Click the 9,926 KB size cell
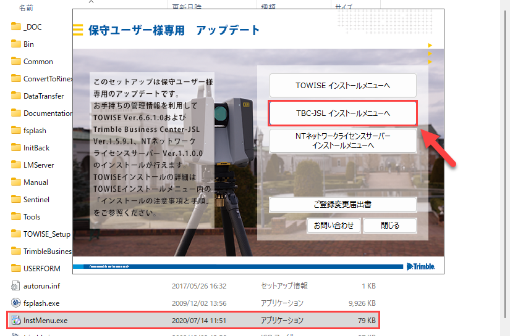This screenshot has height=336, width=510. click(x=362, y=303)
